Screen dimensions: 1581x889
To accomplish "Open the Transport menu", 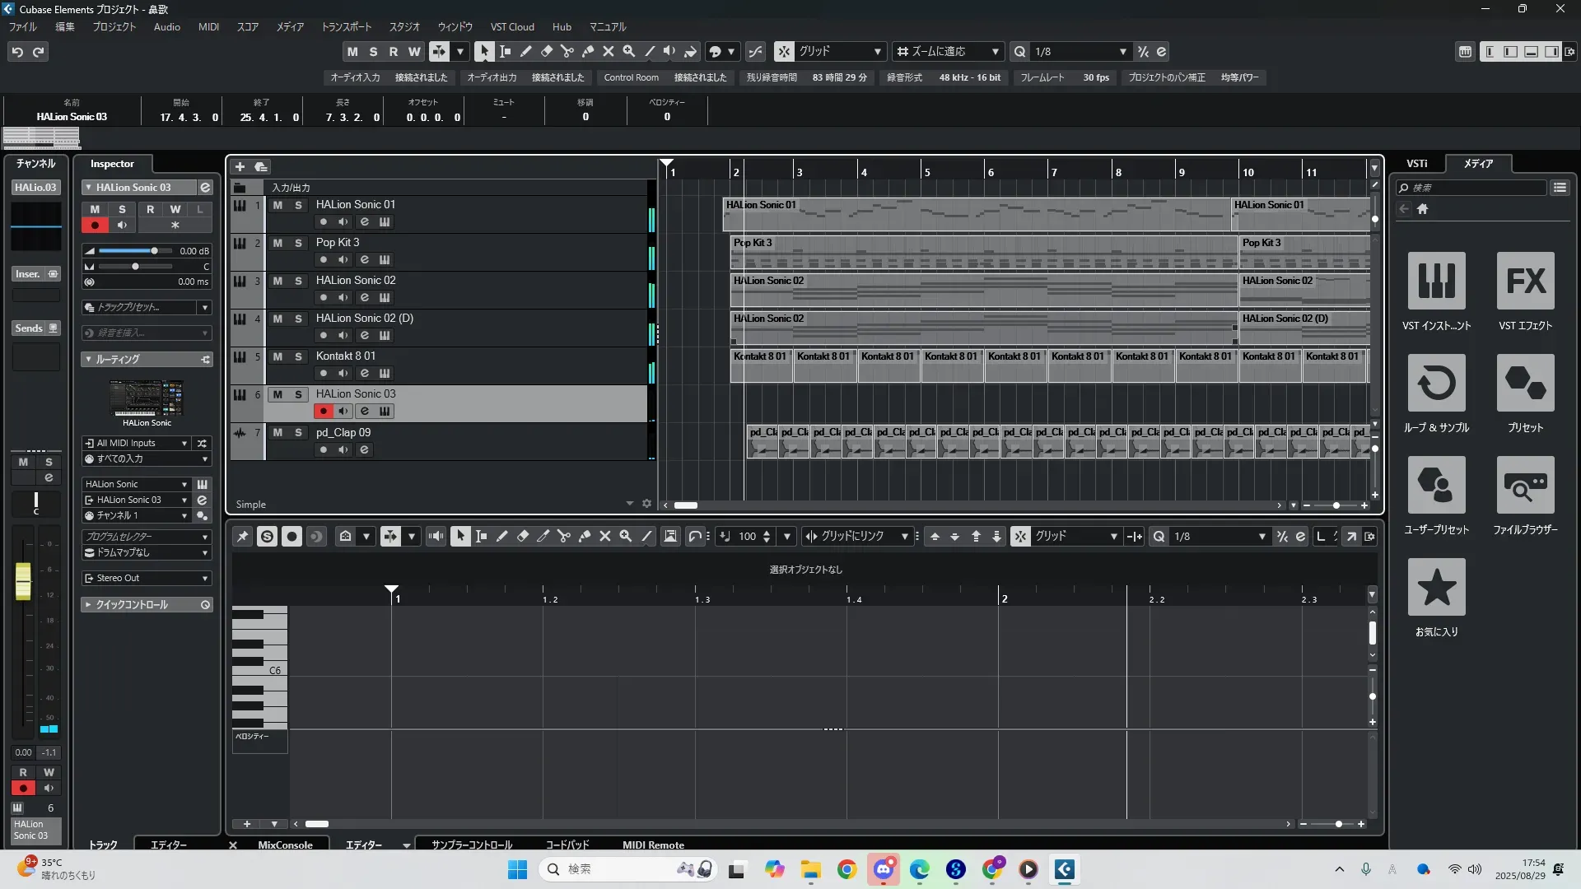I will pyautogui.click(x=346, y=26).
